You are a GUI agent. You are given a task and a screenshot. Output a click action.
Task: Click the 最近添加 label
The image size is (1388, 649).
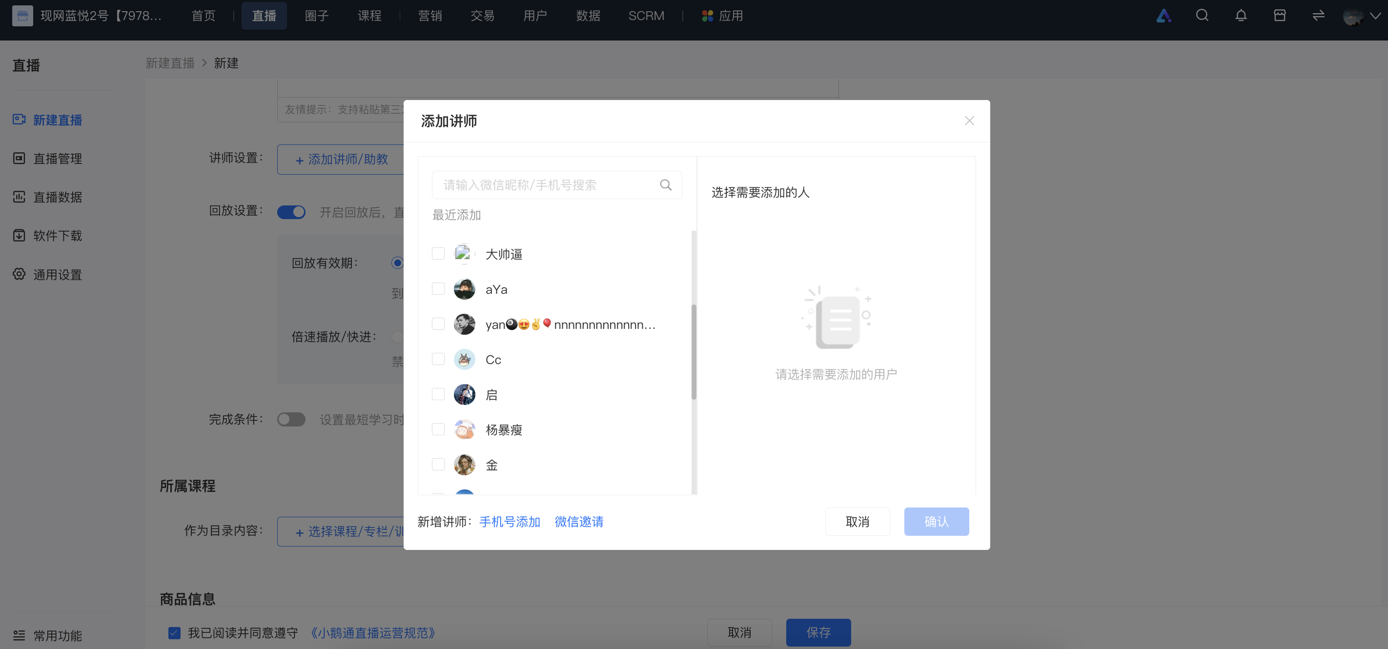click(x=456, y=215)
